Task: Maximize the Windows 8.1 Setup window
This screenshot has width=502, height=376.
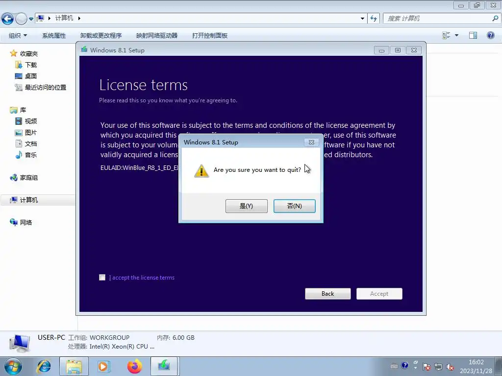Action: [x=398, y=50]
